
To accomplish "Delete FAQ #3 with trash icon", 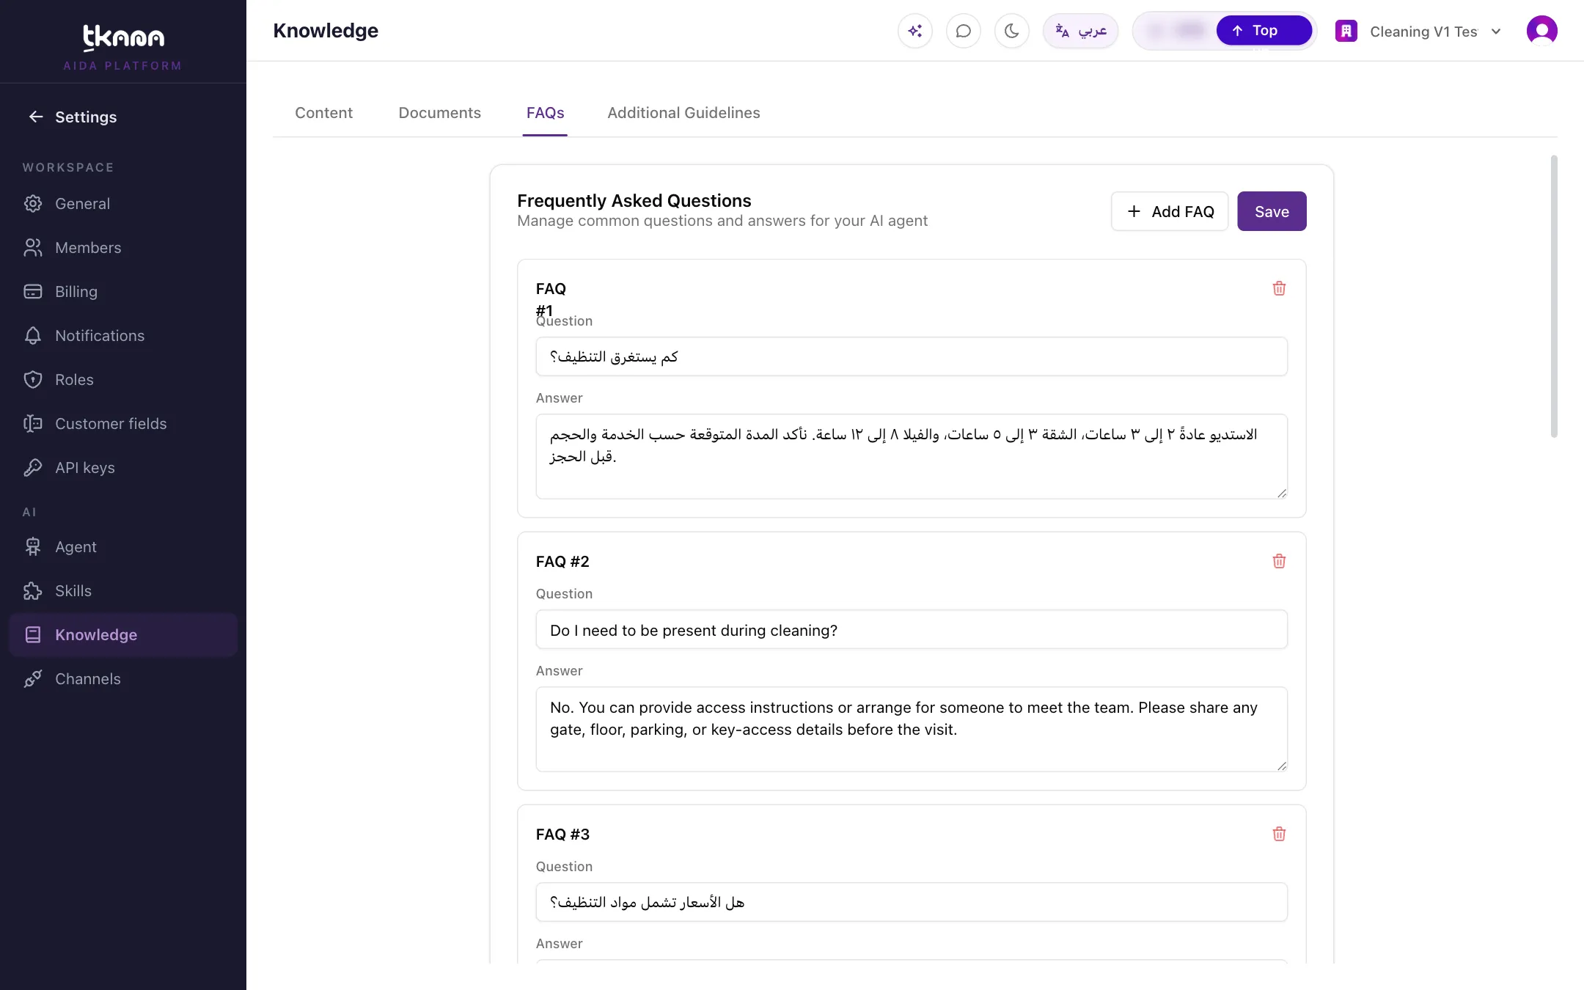I will click(1279, 834).
